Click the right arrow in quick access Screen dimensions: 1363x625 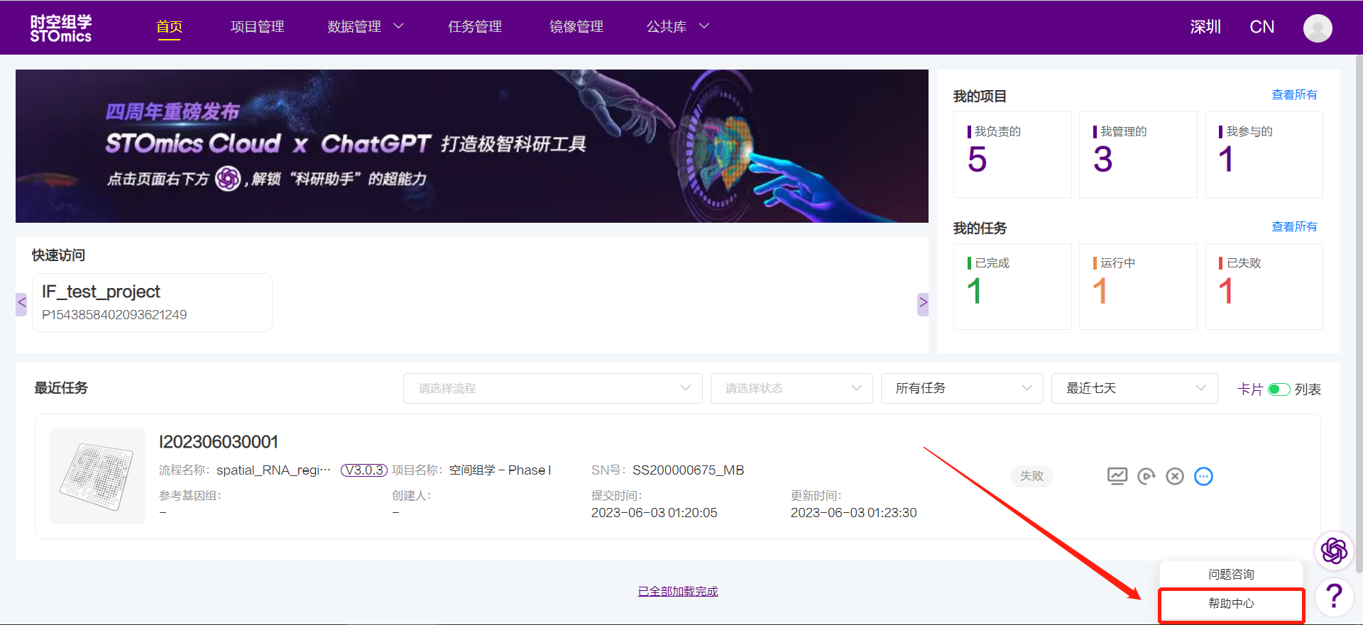pyautogui.click(x=922, y=303)
